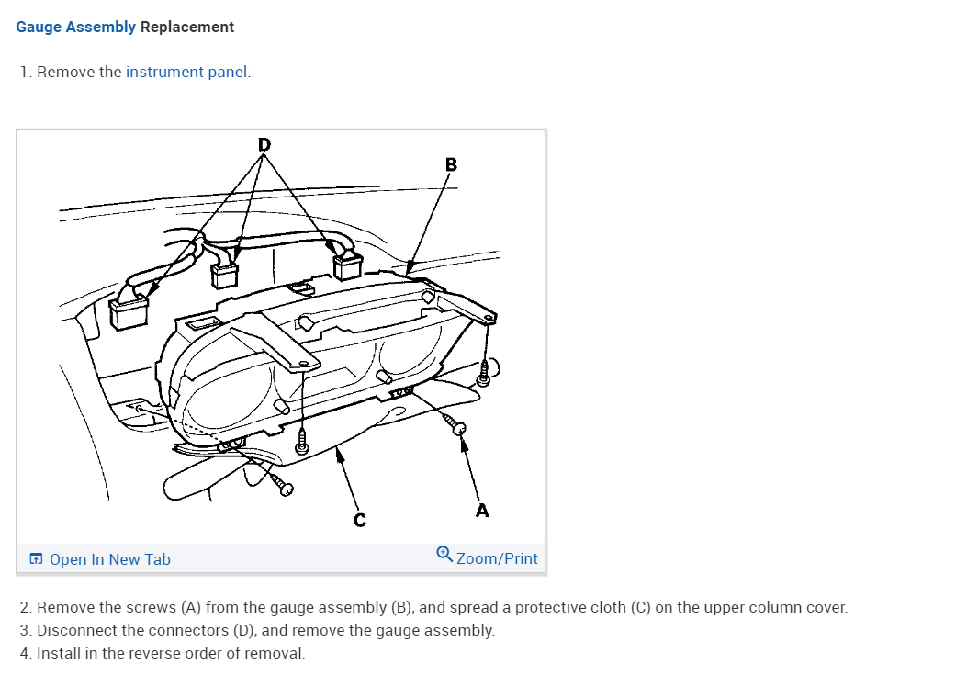The height and width of the screenshot is (698, 967).
Task: Click the "Remove the" text in step 1
Action: click(79, 73)
